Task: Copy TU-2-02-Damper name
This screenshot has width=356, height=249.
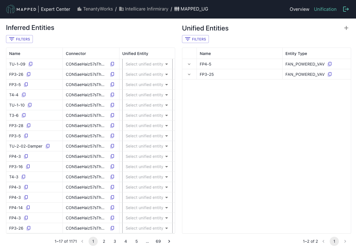Action: pos(48,146)
